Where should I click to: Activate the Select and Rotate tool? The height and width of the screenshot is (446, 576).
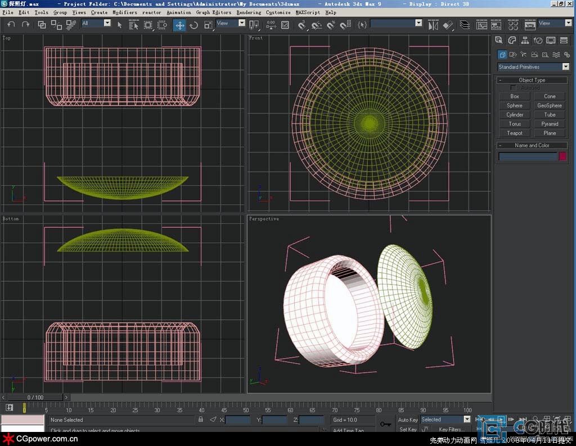coord(193,25)
